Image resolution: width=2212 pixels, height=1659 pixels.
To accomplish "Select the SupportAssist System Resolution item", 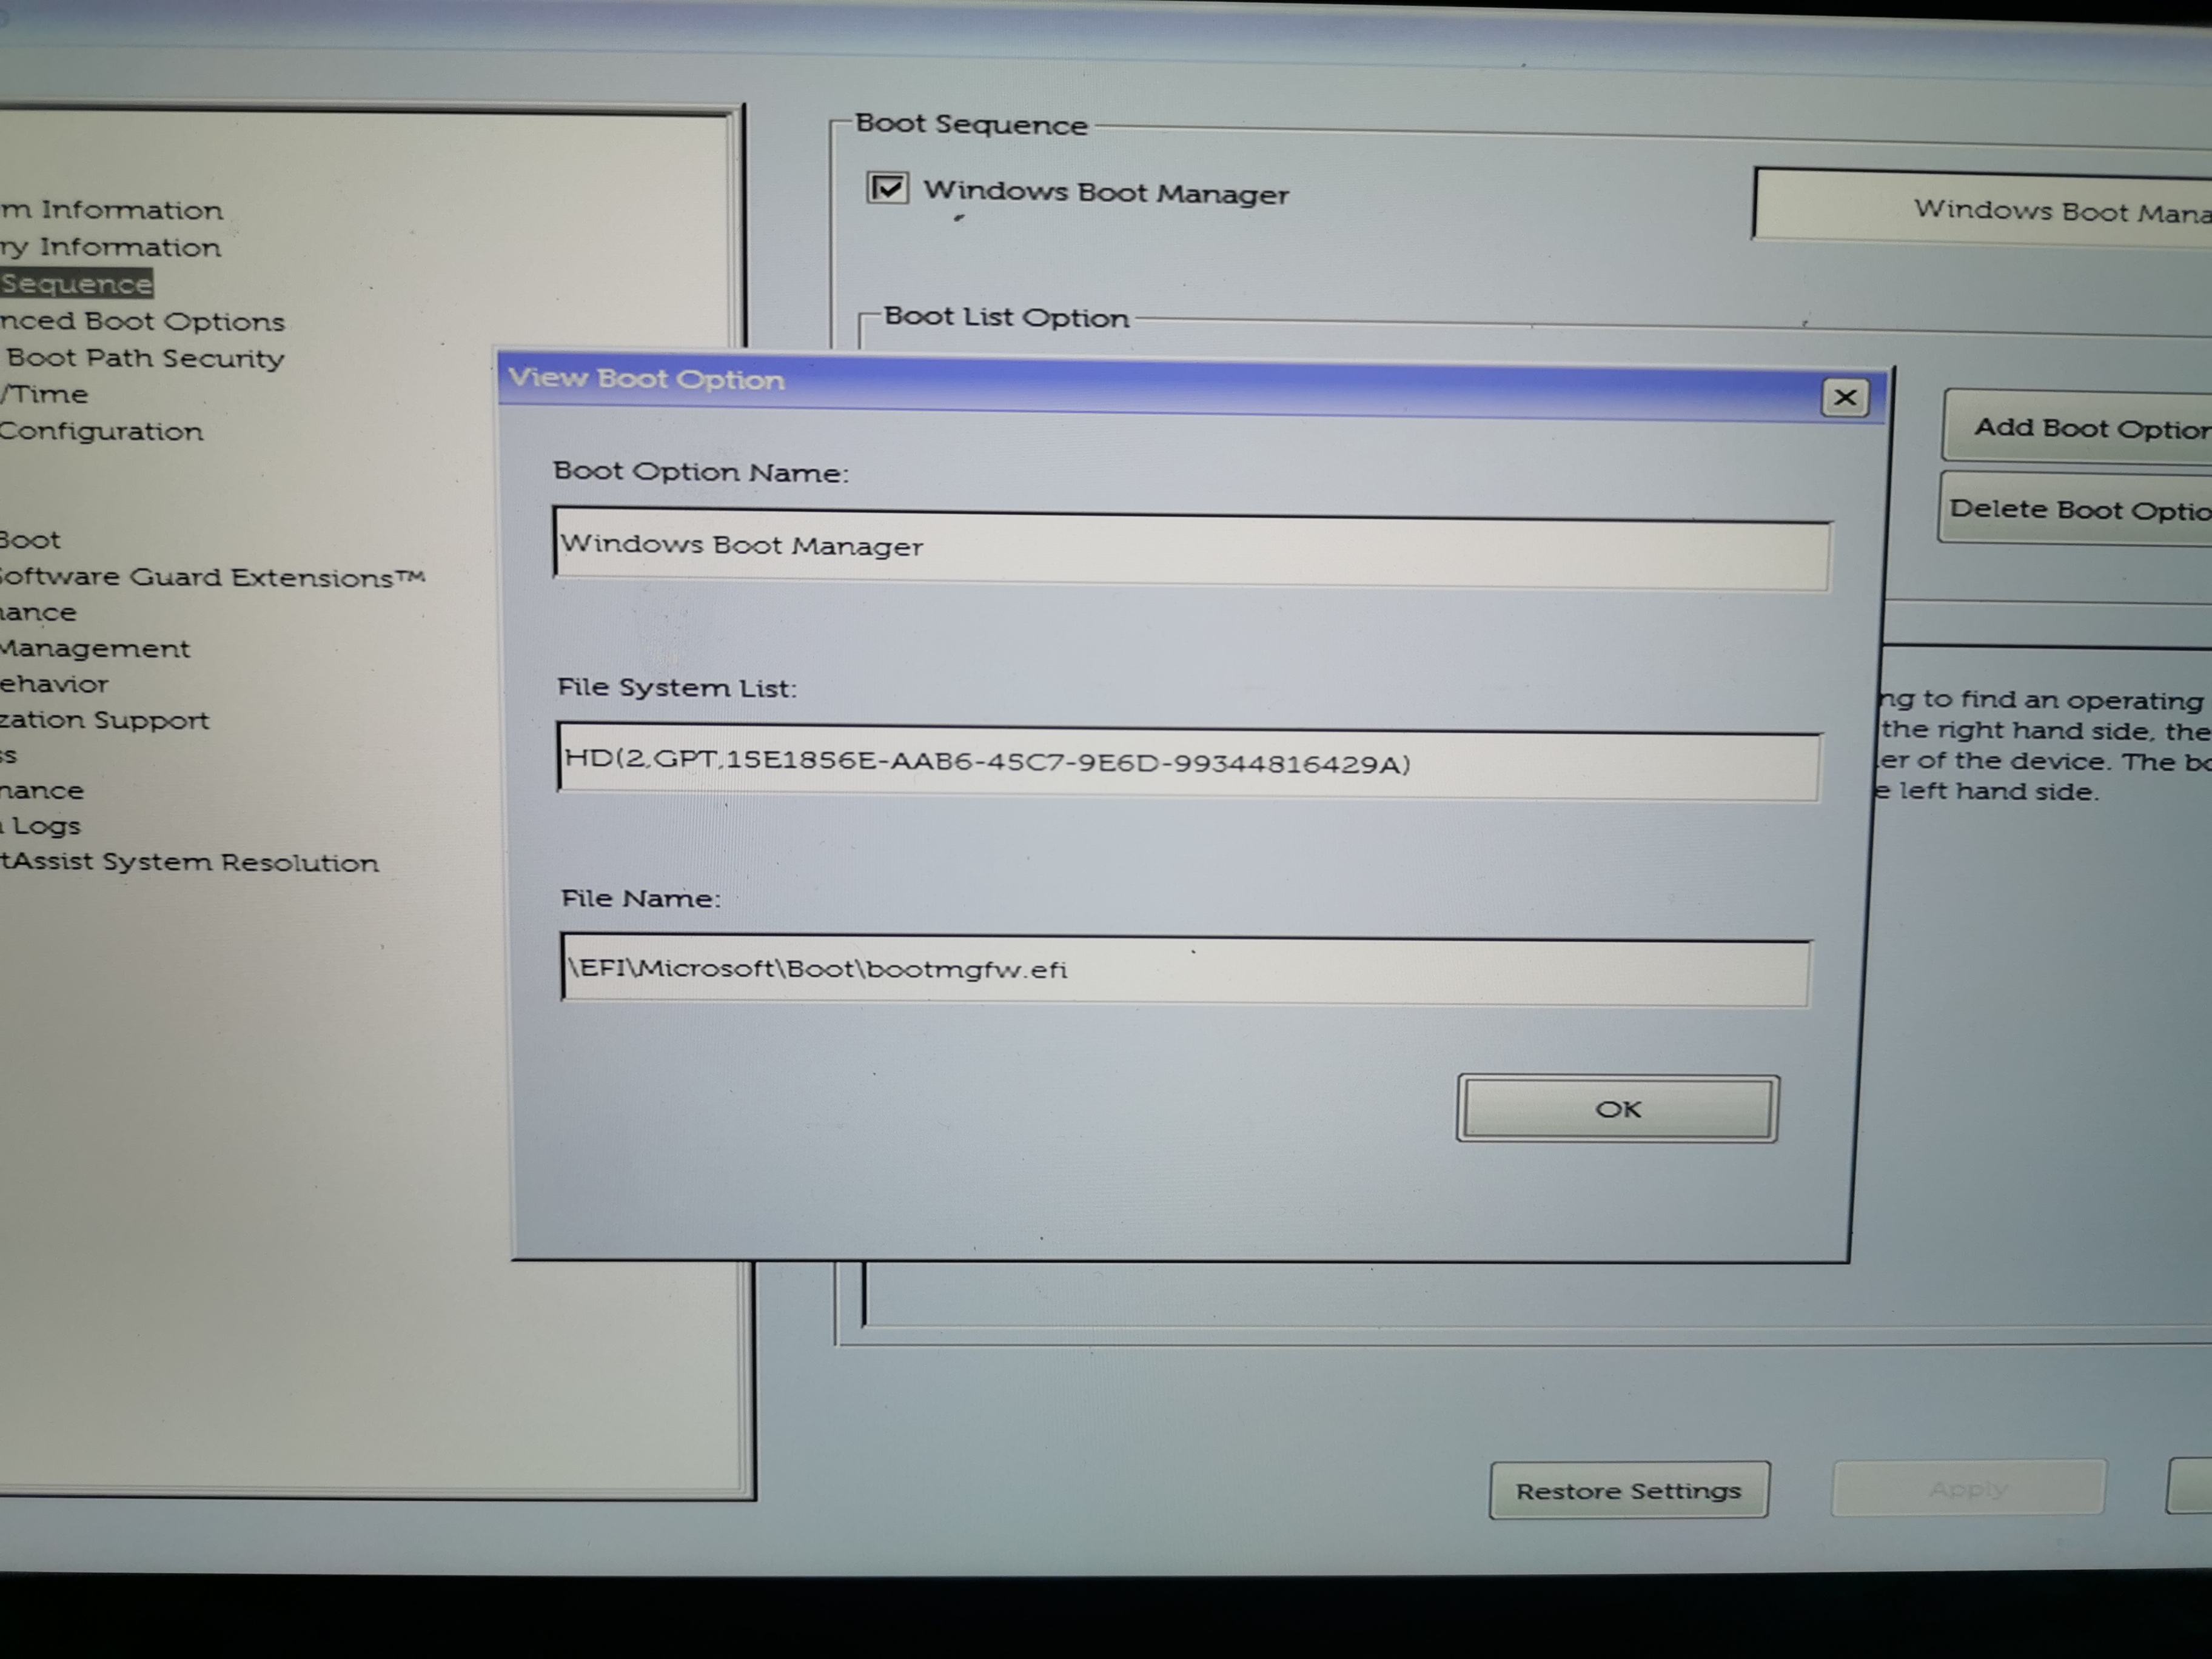I will click(189, 862).
